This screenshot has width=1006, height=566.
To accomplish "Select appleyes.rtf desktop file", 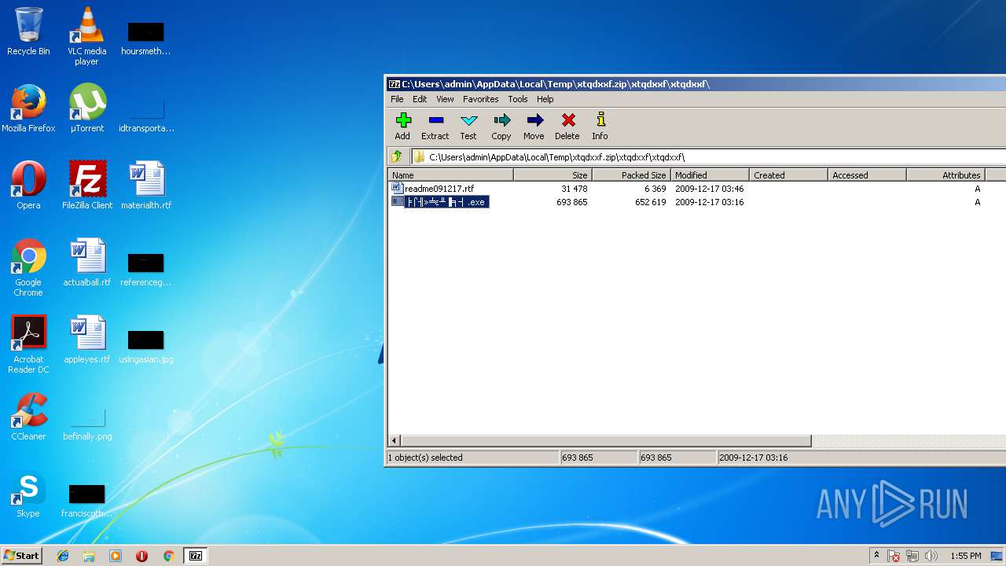I will click(x=87, y=340).
